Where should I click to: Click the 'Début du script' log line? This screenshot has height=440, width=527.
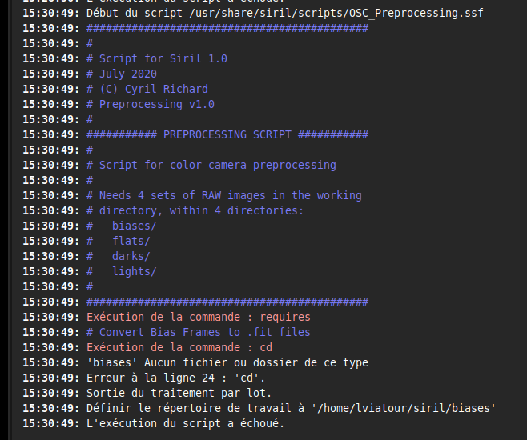[284, 14]
